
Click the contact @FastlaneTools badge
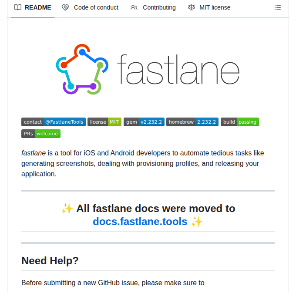54,122
